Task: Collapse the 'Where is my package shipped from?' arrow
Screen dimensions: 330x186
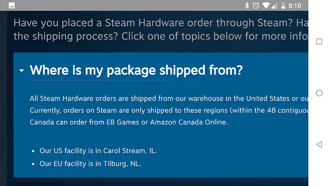Action: [x=22, y=70]
